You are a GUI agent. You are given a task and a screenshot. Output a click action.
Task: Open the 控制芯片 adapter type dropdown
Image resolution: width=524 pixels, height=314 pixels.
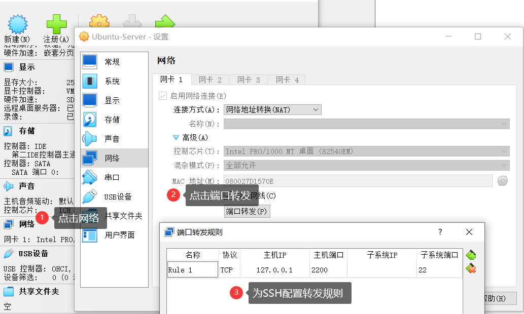(x=366, y=151)
